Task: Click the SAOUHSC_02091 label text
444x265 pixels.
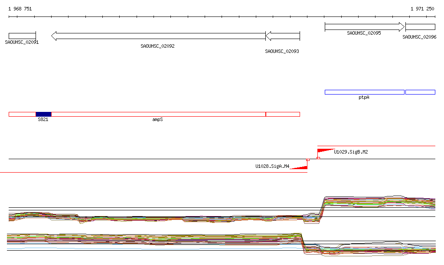Action: (x=22, y=42)
